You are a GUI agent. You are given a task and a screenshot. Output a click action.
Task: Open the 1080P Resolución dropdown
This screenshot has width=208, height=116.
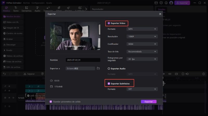point(142,37)
